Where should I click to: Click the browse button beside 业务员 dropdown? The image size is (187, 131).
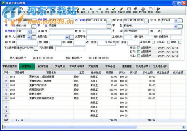pos(180,21)
